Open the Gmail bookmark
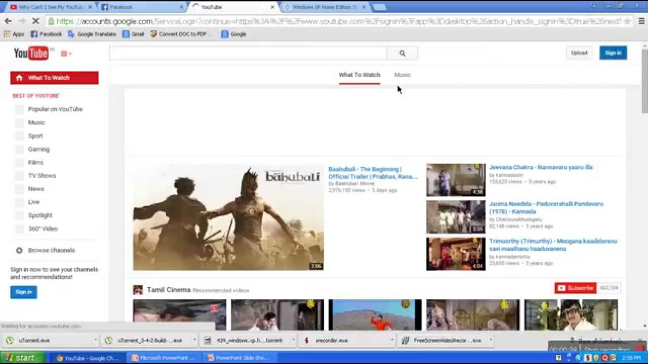 click(x=133, y=34)
